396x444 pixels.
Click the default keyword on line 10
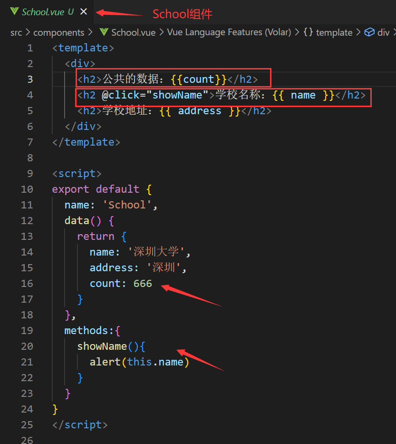[x=117, y=189]
